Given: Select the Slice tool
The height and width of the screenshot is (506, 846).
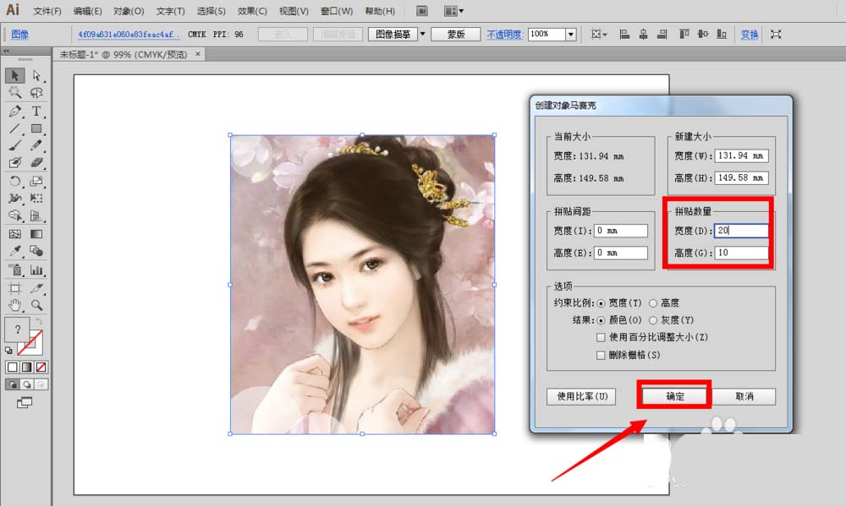Looking at the screenshot, I should coord(36,288).
